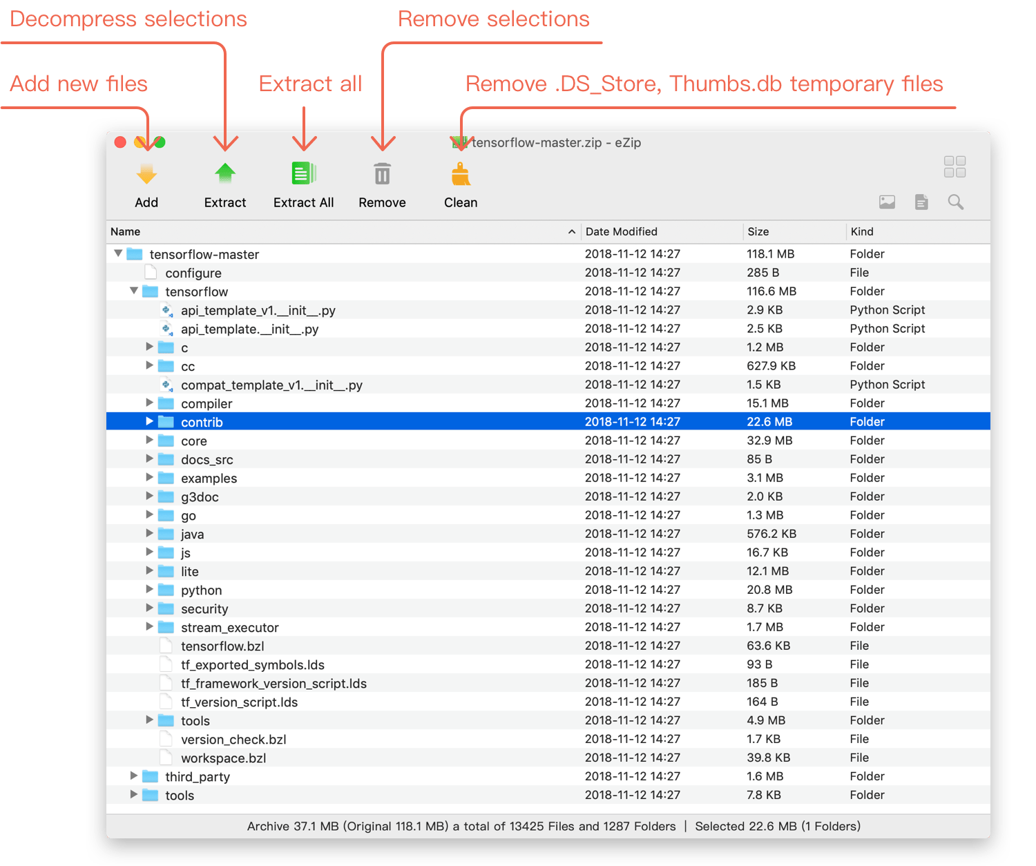Image resolution: width=1036 pixels, height=866 pixels.
Task: Expand the c folder
Action: (x=149, y=347)
